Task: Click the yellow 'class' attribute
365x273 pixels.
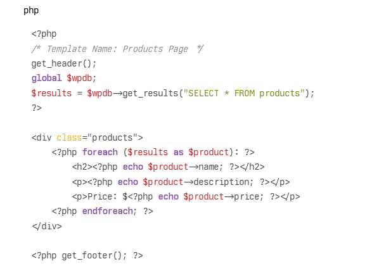Action: pos(69,137)
